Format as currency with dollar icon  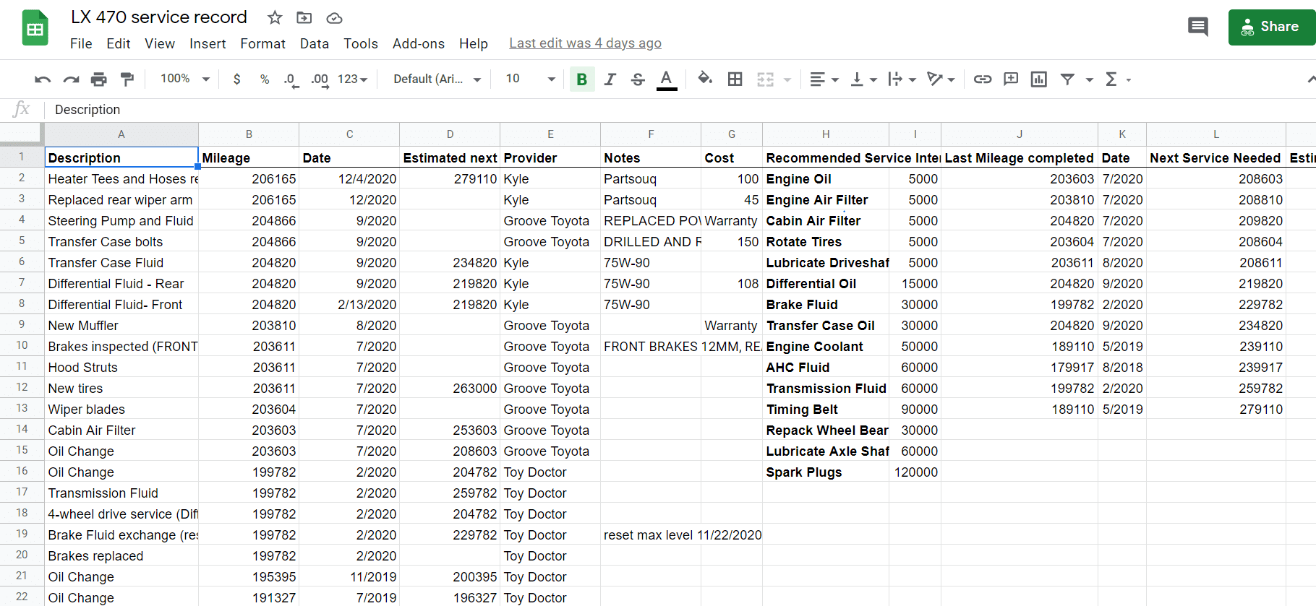[x=236, y=79]
